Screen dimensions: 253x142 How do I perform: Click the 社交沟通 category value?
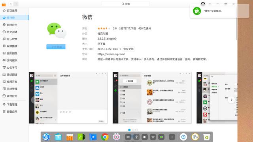point(103,34)
